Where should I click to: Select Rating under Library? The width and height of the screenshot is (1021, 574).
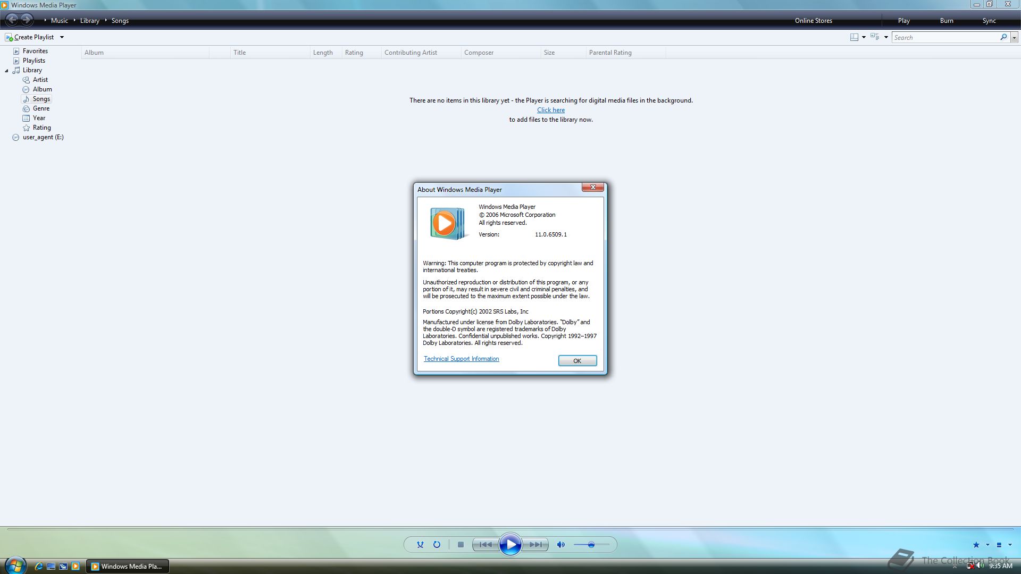(x=41, y=128)
